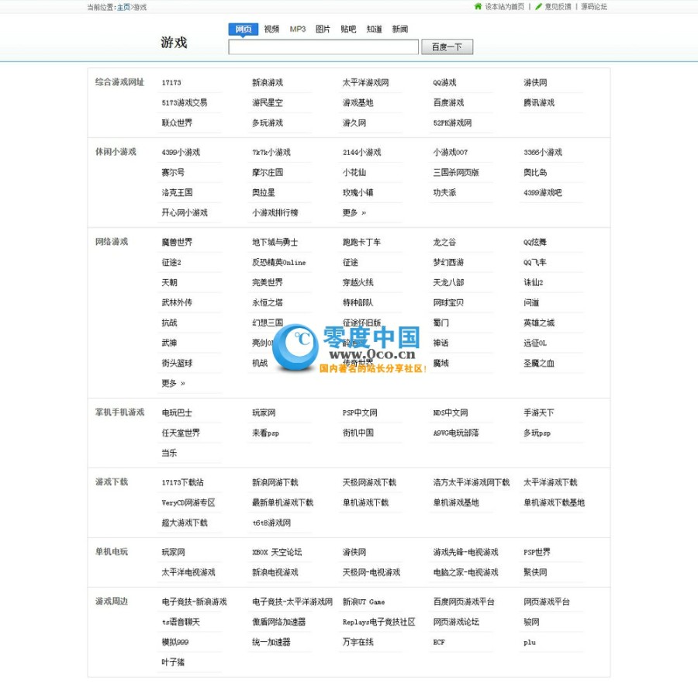Viewport: 698px width, 697px height.
Task: Open the 叶子猪 link
Action: pyautogui.click(x=173, y=662)
